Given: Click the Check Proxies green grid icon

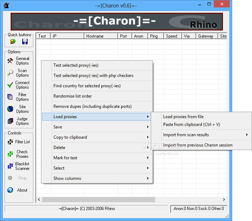Looking at the screenshot, I should click(10, 154).
